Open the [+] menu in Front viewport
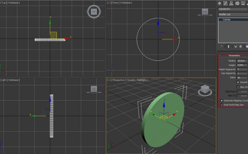This screenshot has height=154, width=248. pyautogui.click(x=109, y=3)
